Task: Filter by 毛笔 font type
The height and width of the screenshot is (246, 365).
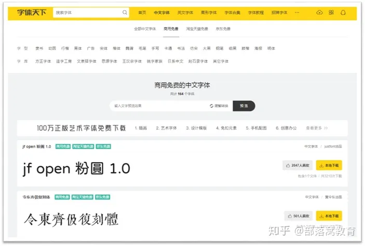Action: click(x=142, y=48)
